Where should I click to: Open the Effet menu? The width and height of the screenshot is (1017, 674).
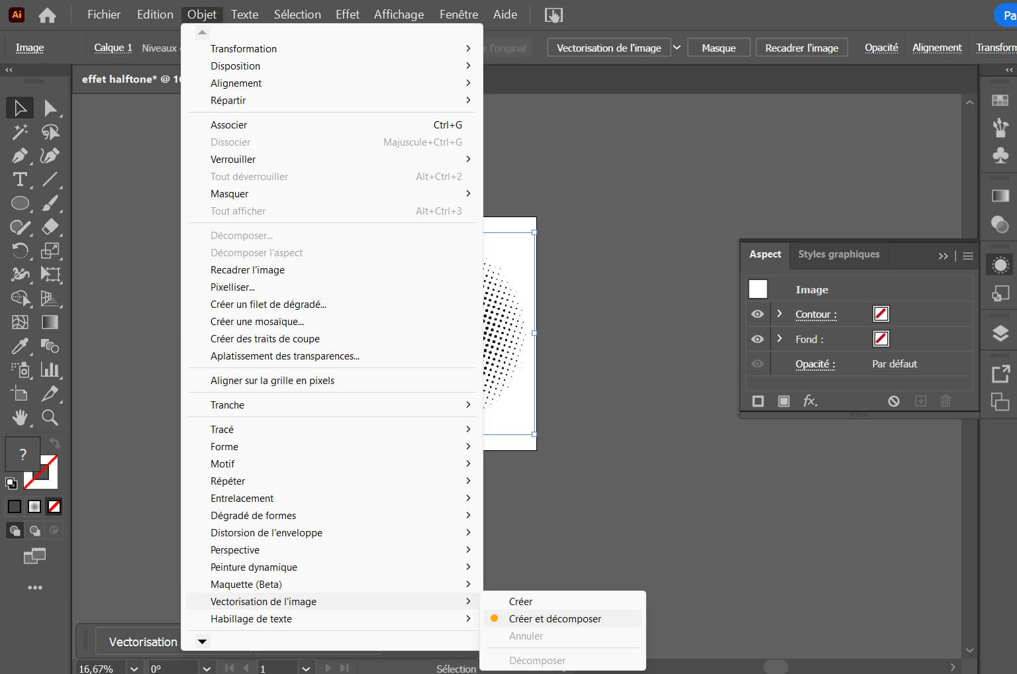[x=347, y=14]
